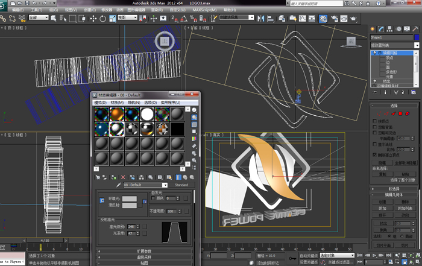Select the orange sphere material slot
Viewport: 422px width, 266px height.
(x=116, y=113)
